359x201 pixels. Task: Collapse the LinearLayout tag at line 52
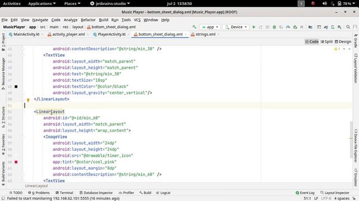coord(22,112)
